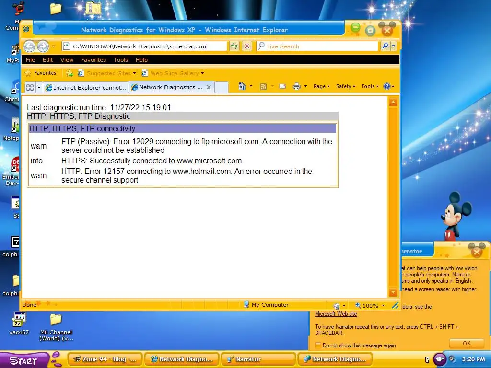Open Quick Tabs grid icon
The width and height of the screenshot is (491, 368).
(30, 87)
